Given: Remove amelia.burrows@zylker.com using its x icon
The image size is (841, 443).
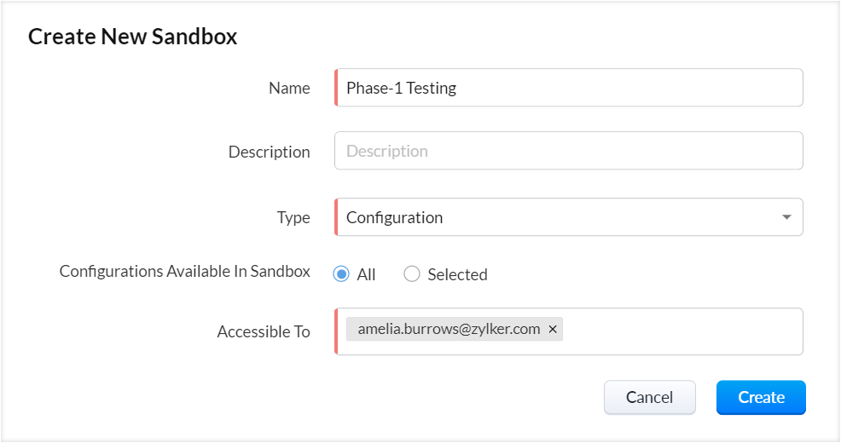Looking at the screenshot, I should click(553, 329).
